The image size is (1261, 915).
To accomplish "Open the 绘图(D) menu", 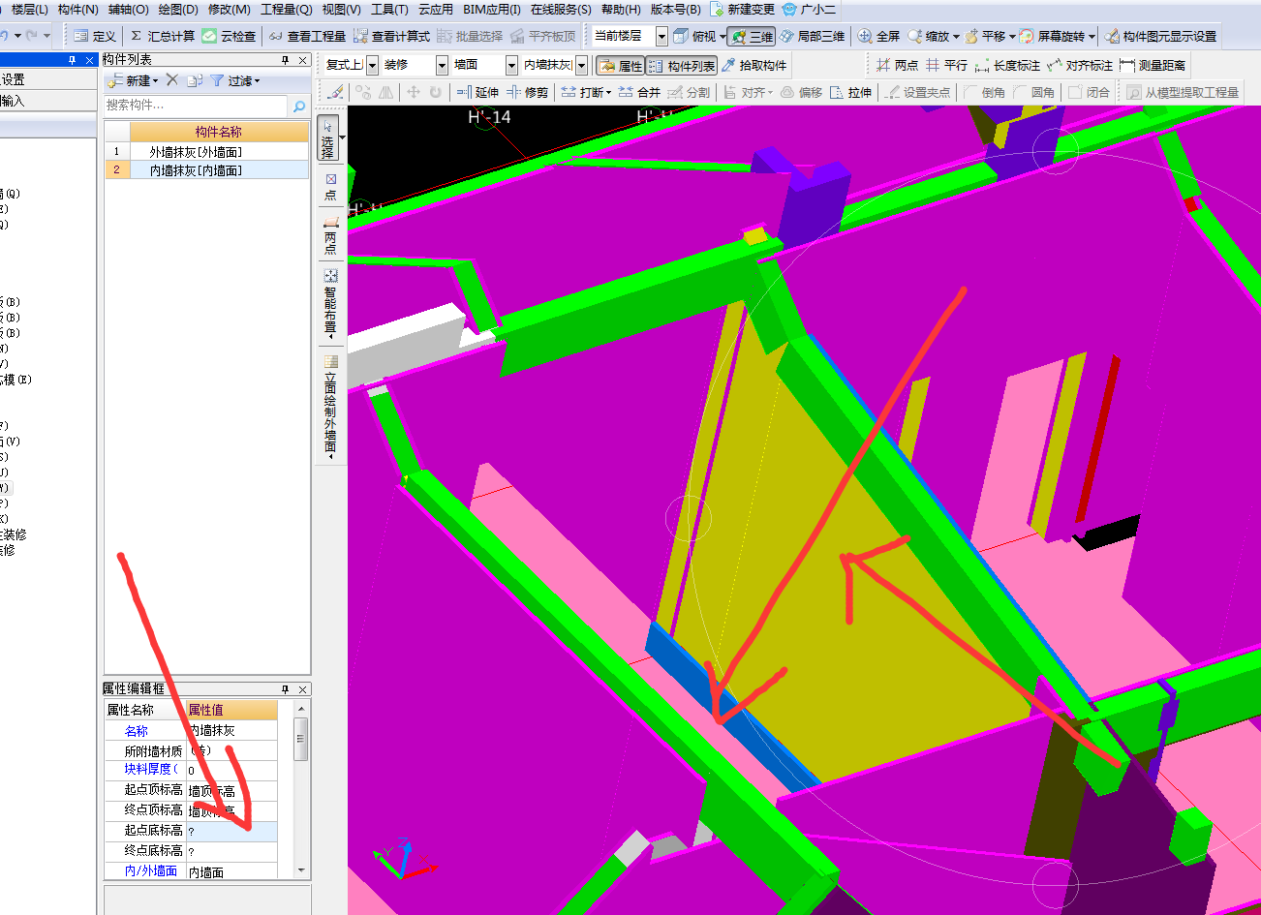I will (x=178, y=9).
